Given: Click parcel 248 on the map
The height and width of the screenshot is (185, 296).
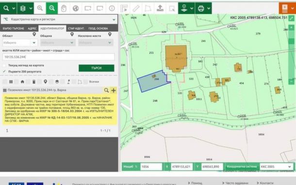Looking at the screenshot, I should pyautogui.click(x=155, y=101).
